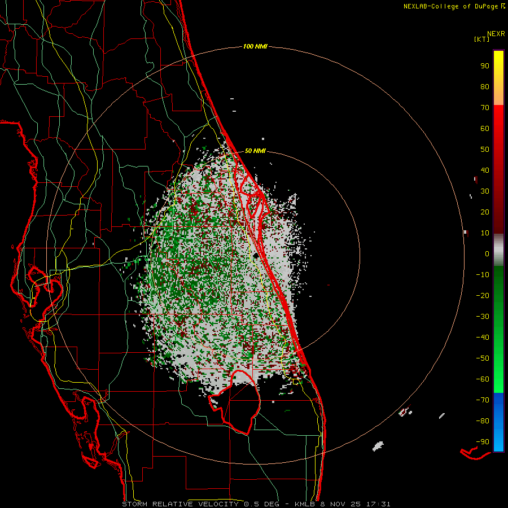Screen dimensions: 508x508
Task: Click the [KT] units label
Action: [x=481, y=39]
